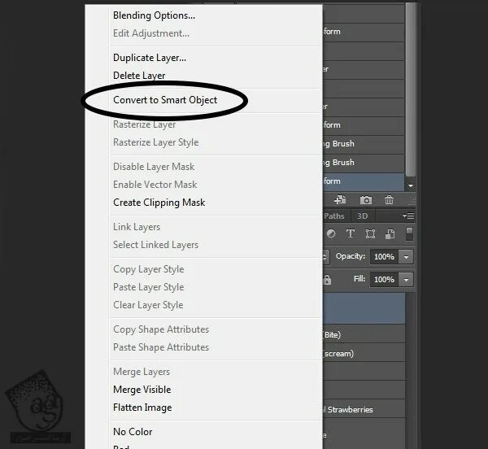Image resolution: width=488 pixels, height=449 pixels.
Task: Click the trash icon in History panel
Action: point(389,200)
